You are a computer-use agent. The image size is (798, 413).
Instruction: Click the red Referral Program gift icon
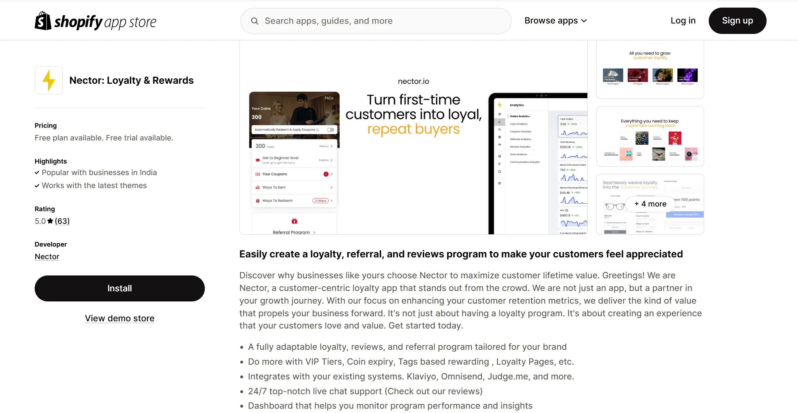pyautogui.click(x=294, y=221)
